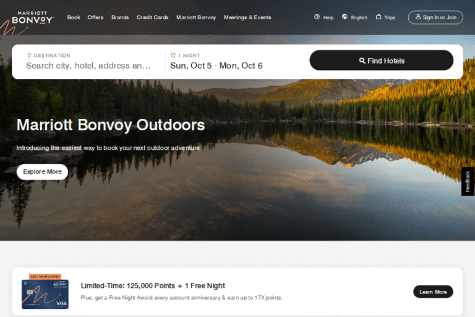Click the destination pin icon
The height and width of the screenshot is (317, 475).
30,55
